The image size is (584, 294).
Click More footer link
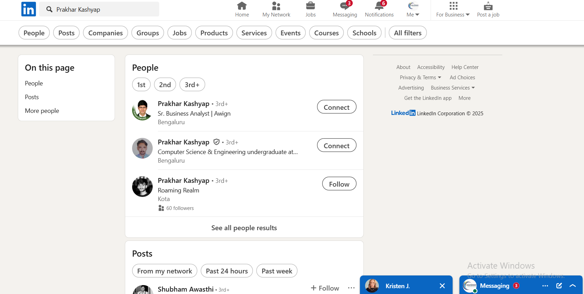pyautogui.click(x=465, y=98)
